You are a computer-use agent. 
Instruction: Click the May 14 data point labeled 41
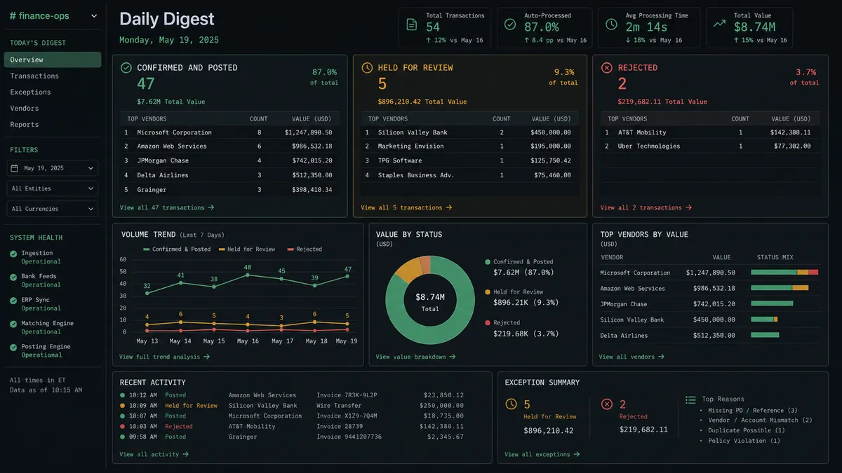181,282
